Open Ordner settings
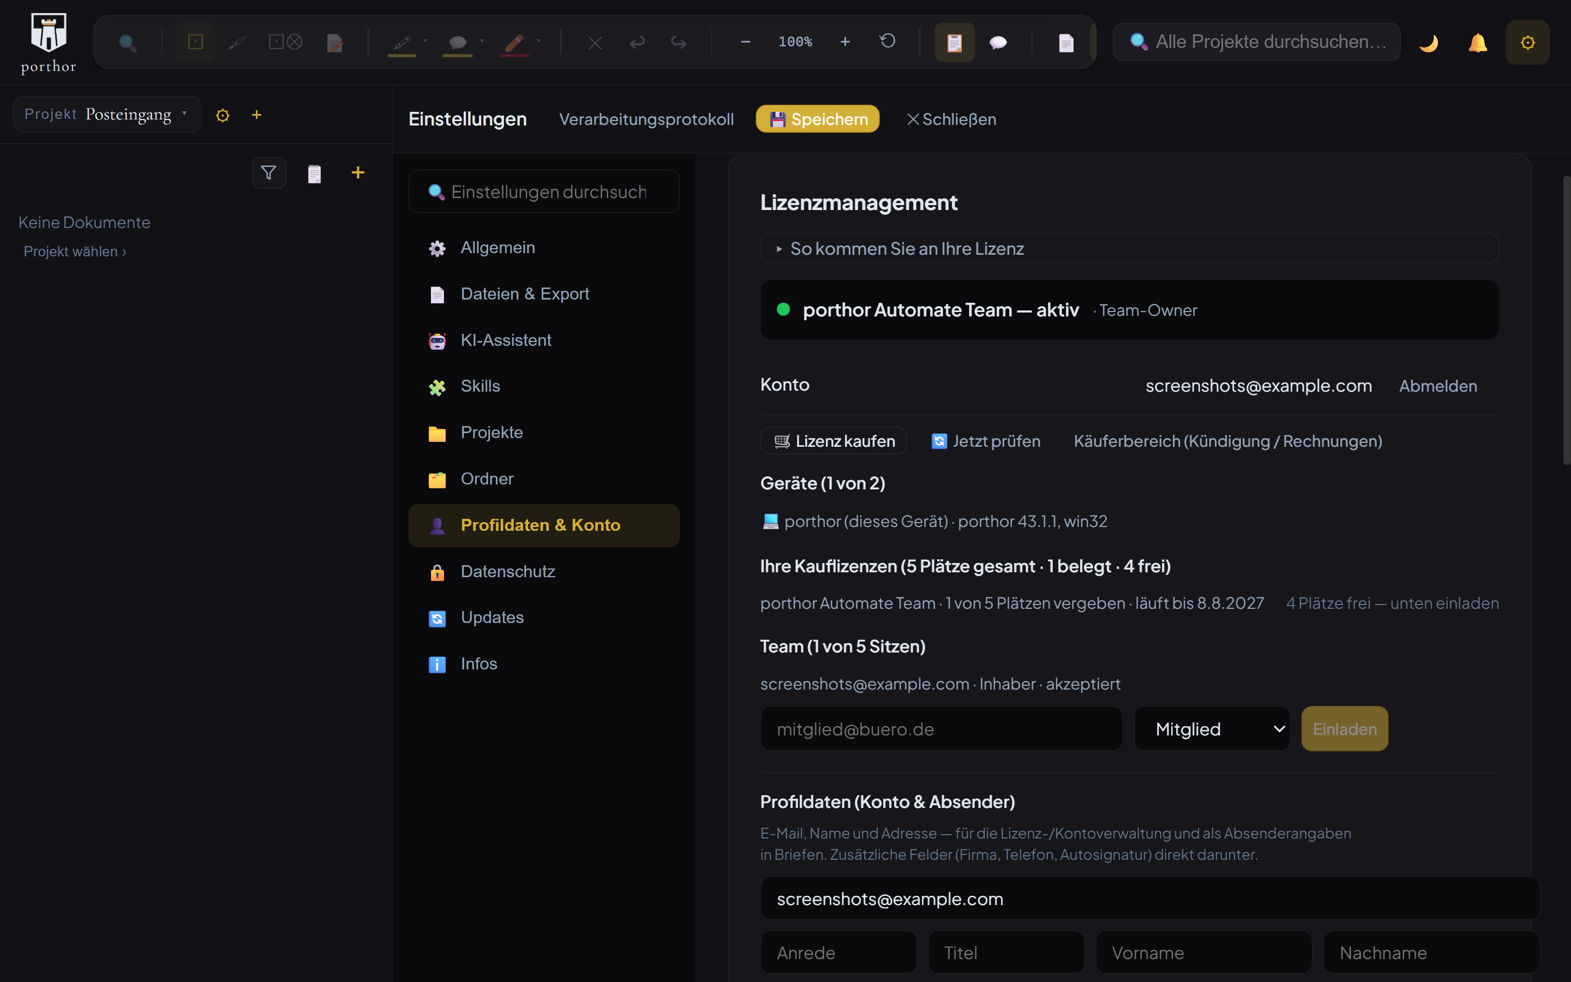 point(544,480)
